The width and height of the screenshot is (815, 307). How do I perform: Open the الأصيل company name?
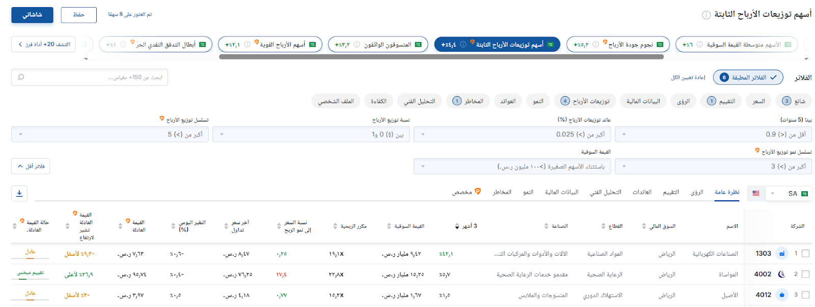729,295
